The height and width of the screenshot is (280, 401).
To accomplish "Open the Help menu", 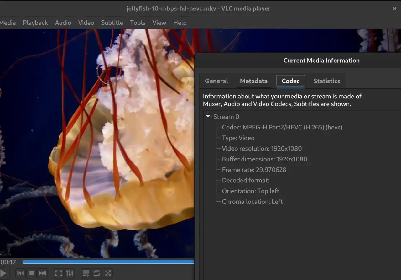I will (180, 23).
